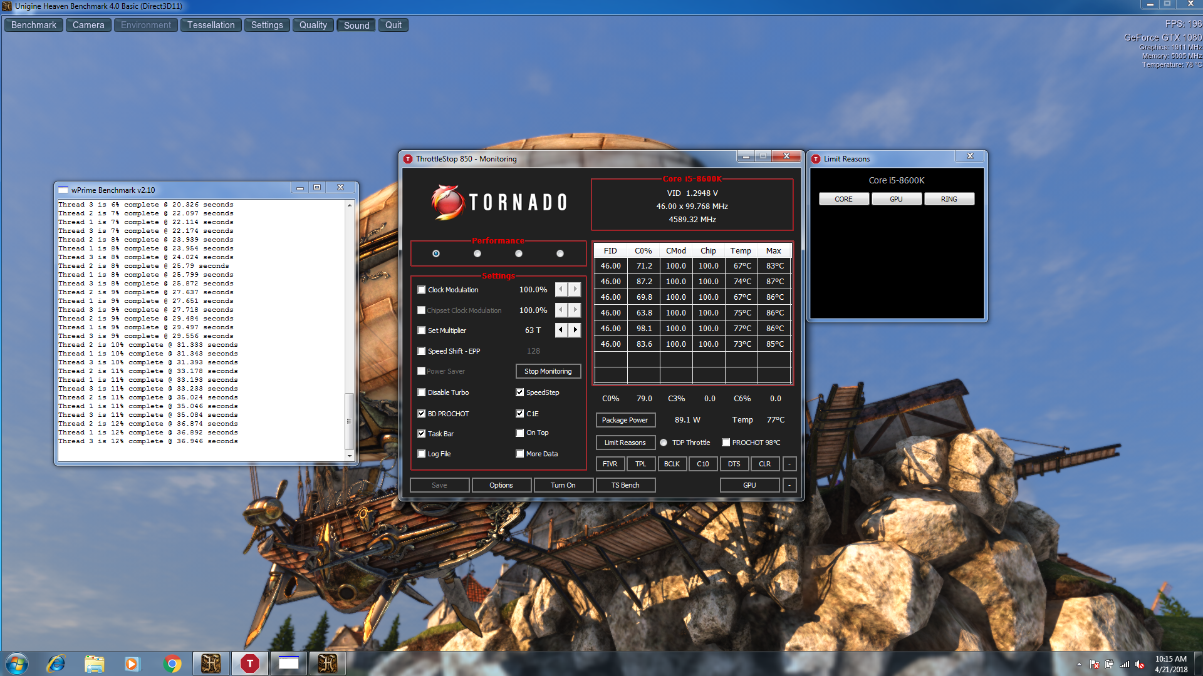The width and height of the screenshot is (1203, 676).
Task: Collapse GPU row with minus button
Action: pos(789,485)
